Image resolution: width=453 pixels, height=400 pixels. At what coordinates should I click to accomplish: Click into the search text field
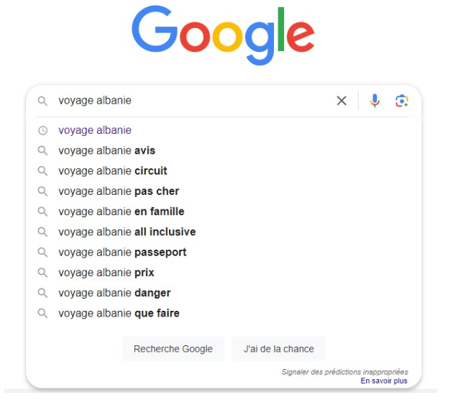[194, 101]
